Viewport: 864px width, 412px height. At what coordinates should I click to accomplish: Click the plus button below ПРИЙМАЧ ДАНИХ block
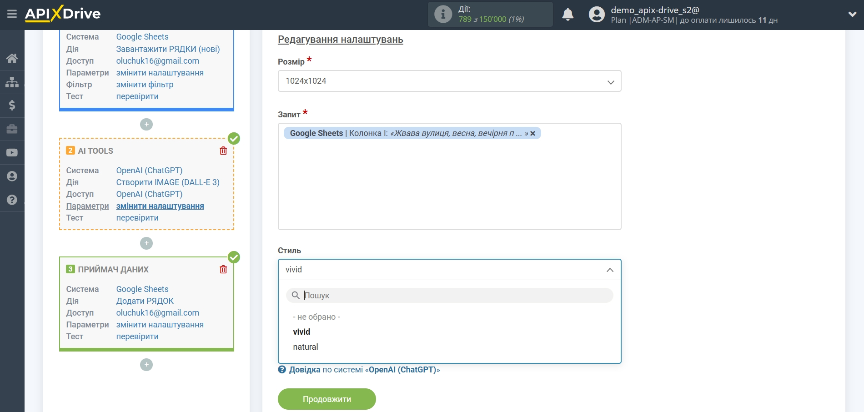(146, 365)
